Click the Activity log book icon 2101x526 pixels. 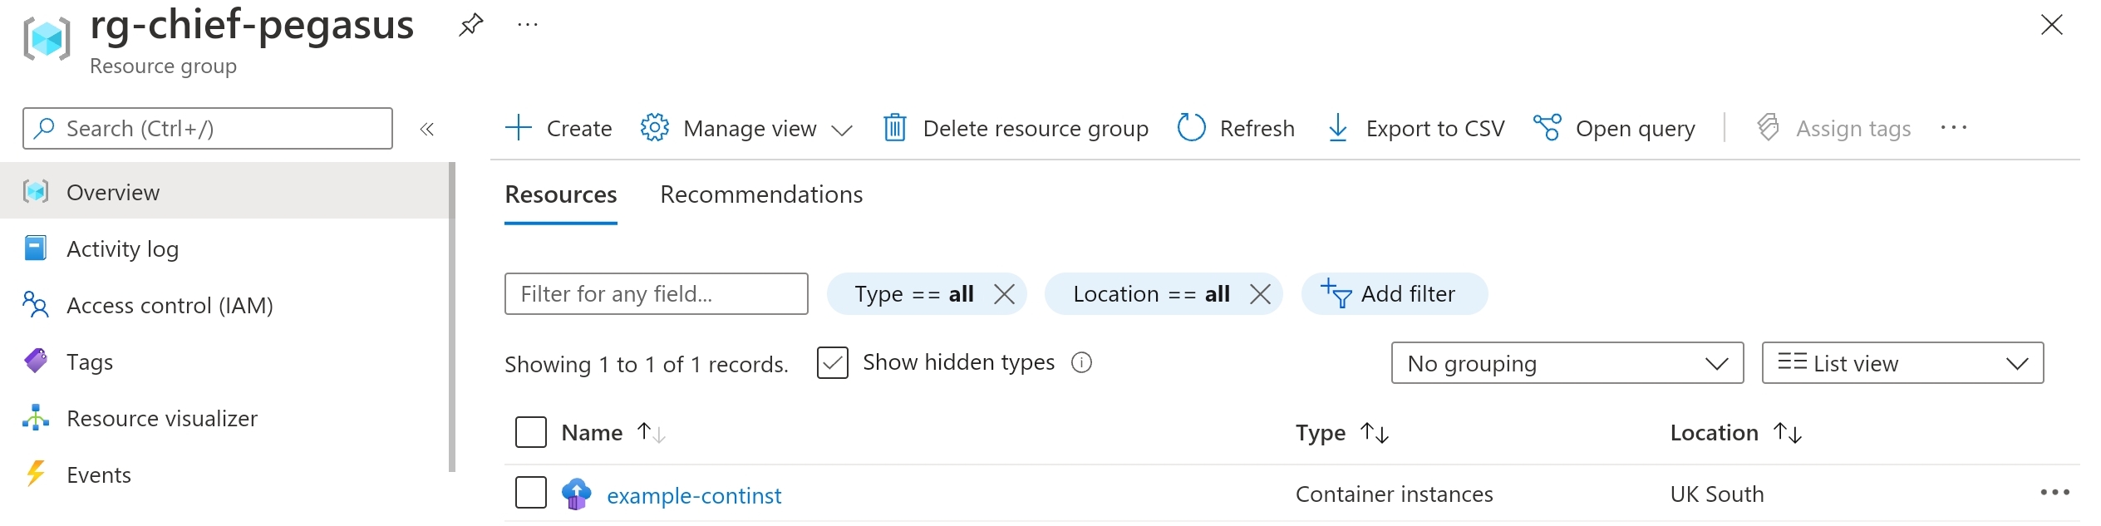pos(36,248)
